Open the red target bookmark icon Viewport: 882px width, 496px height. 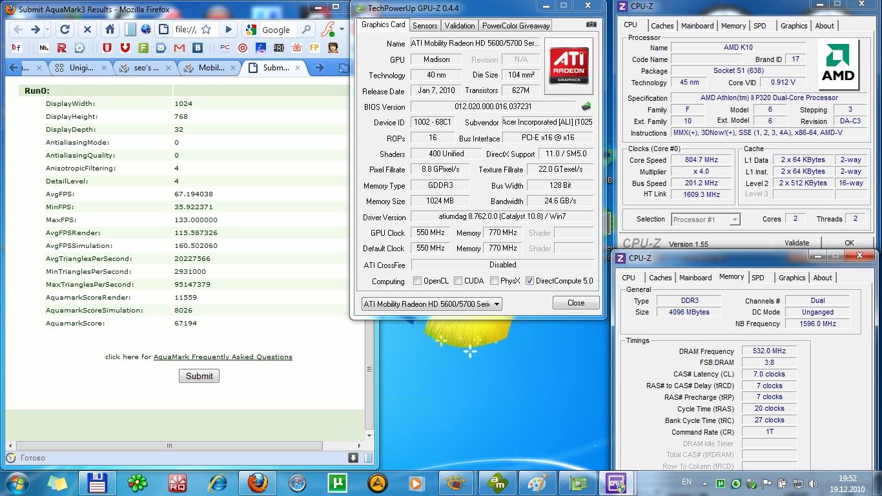pos(243,48)
